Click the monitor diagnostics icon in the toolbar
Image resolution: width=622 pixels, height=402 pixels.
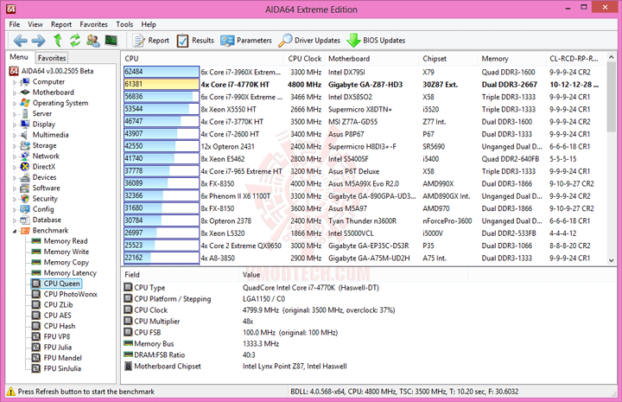tap(111, 40)
